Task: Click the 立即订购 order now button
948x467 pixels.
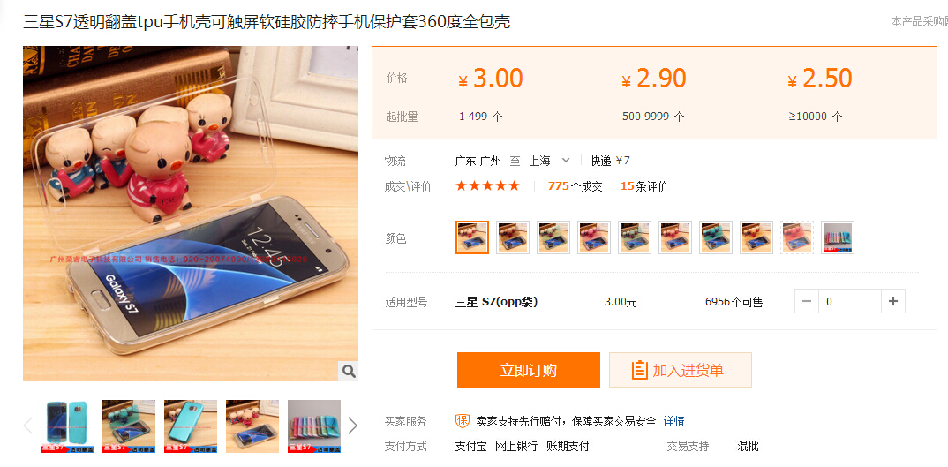Action: coord(529,370)
